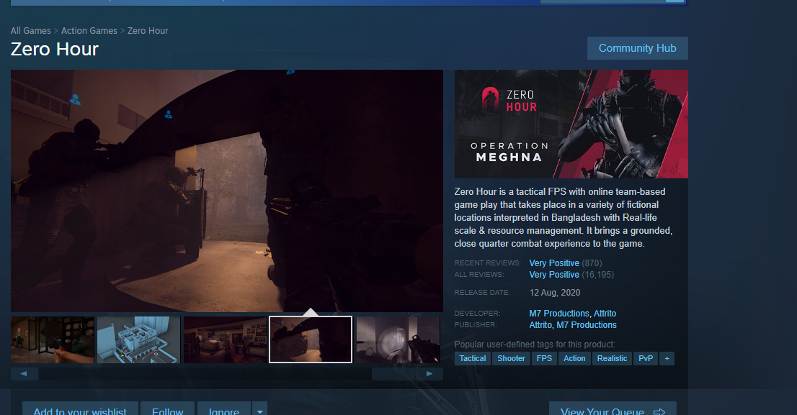Click the thumbnail strip scrollbar track
This screenshot has height=415, width=797.
click(205, 374)
